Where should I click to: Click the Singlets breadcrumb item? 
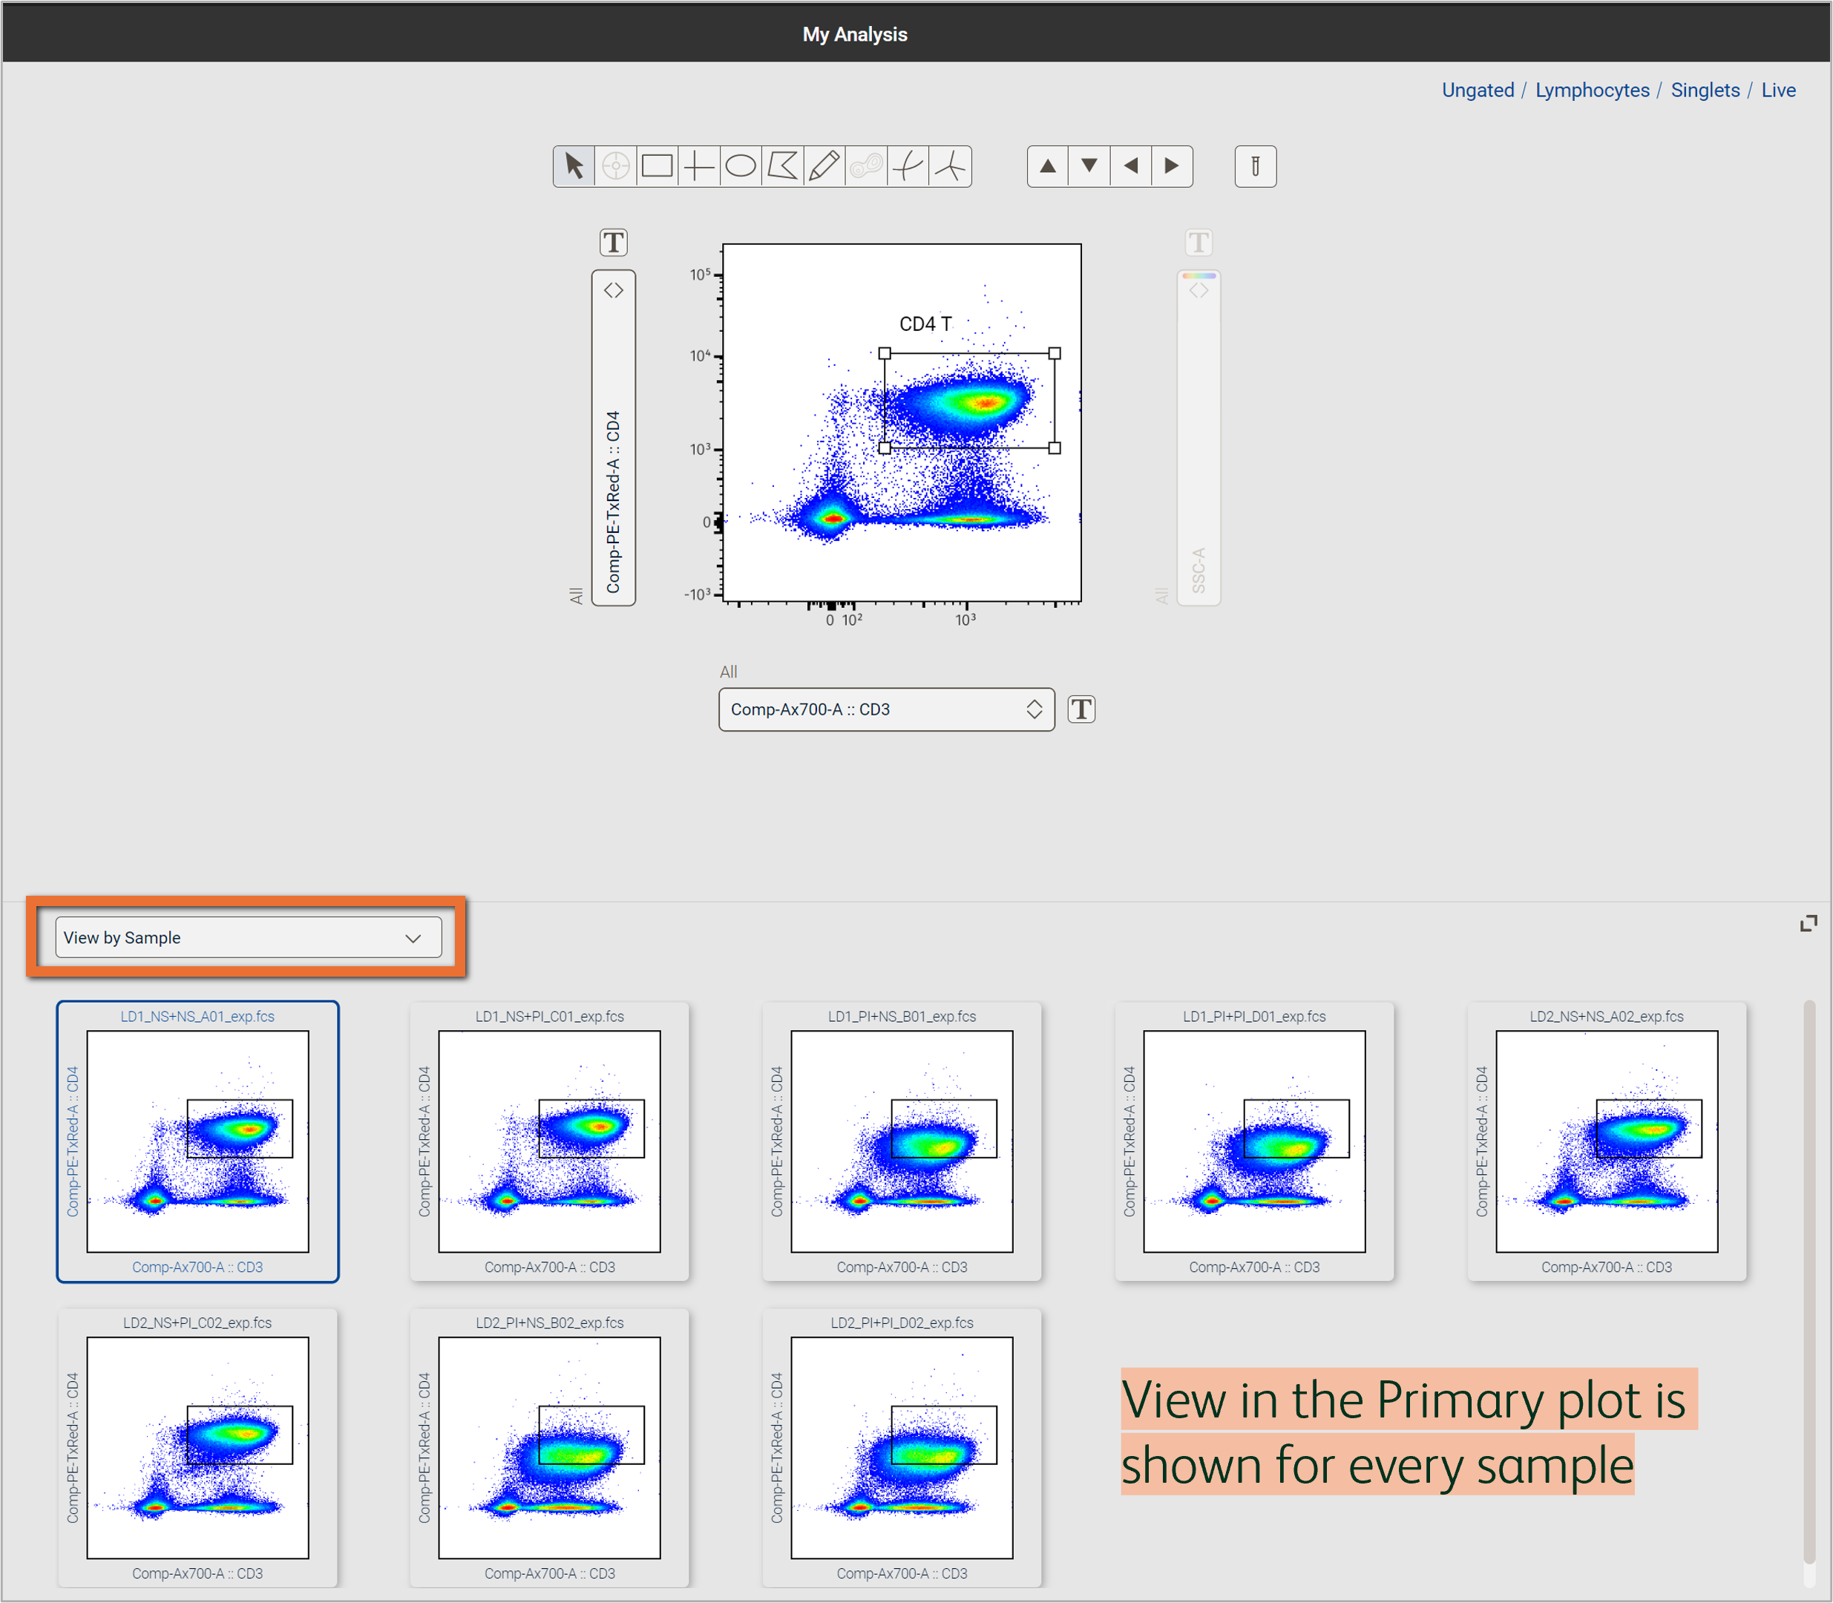coord(1705,90)
